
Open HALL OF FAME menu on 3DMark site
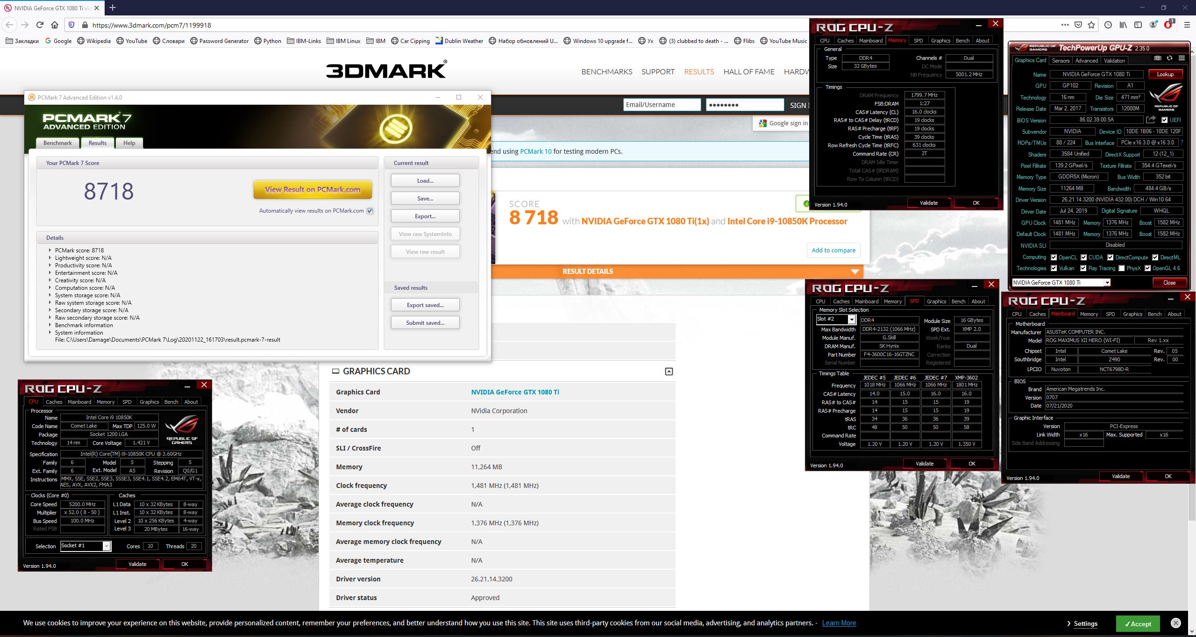coord(749,72)
